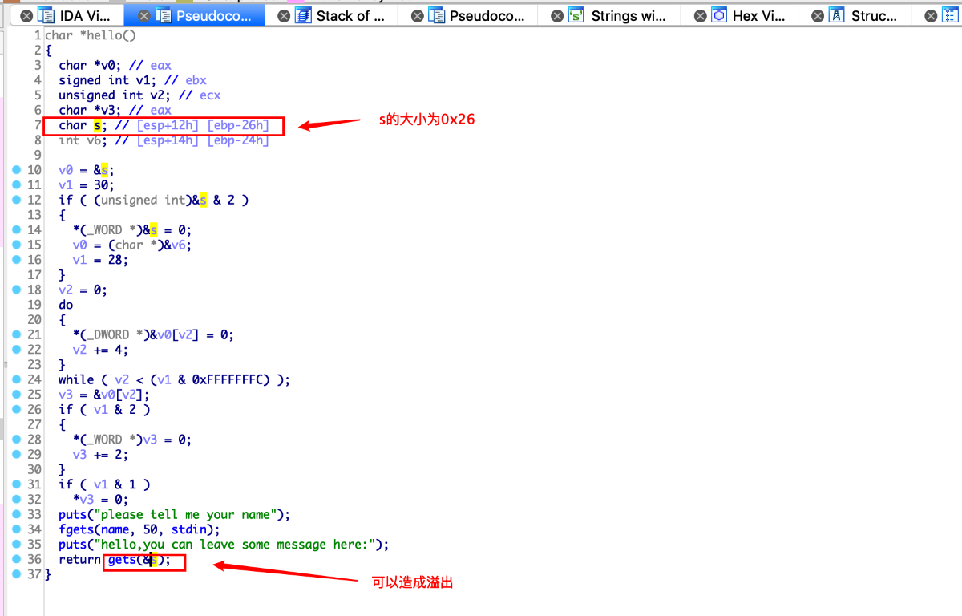This screenshot has width=962, height=616.
Task: Click 'int v6;' declaration on line 8
Action: click(83, 140)
